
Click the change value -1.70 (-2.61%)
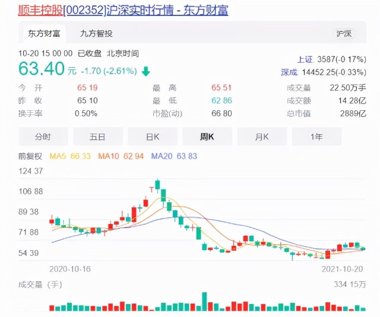[x=109, y=71]
